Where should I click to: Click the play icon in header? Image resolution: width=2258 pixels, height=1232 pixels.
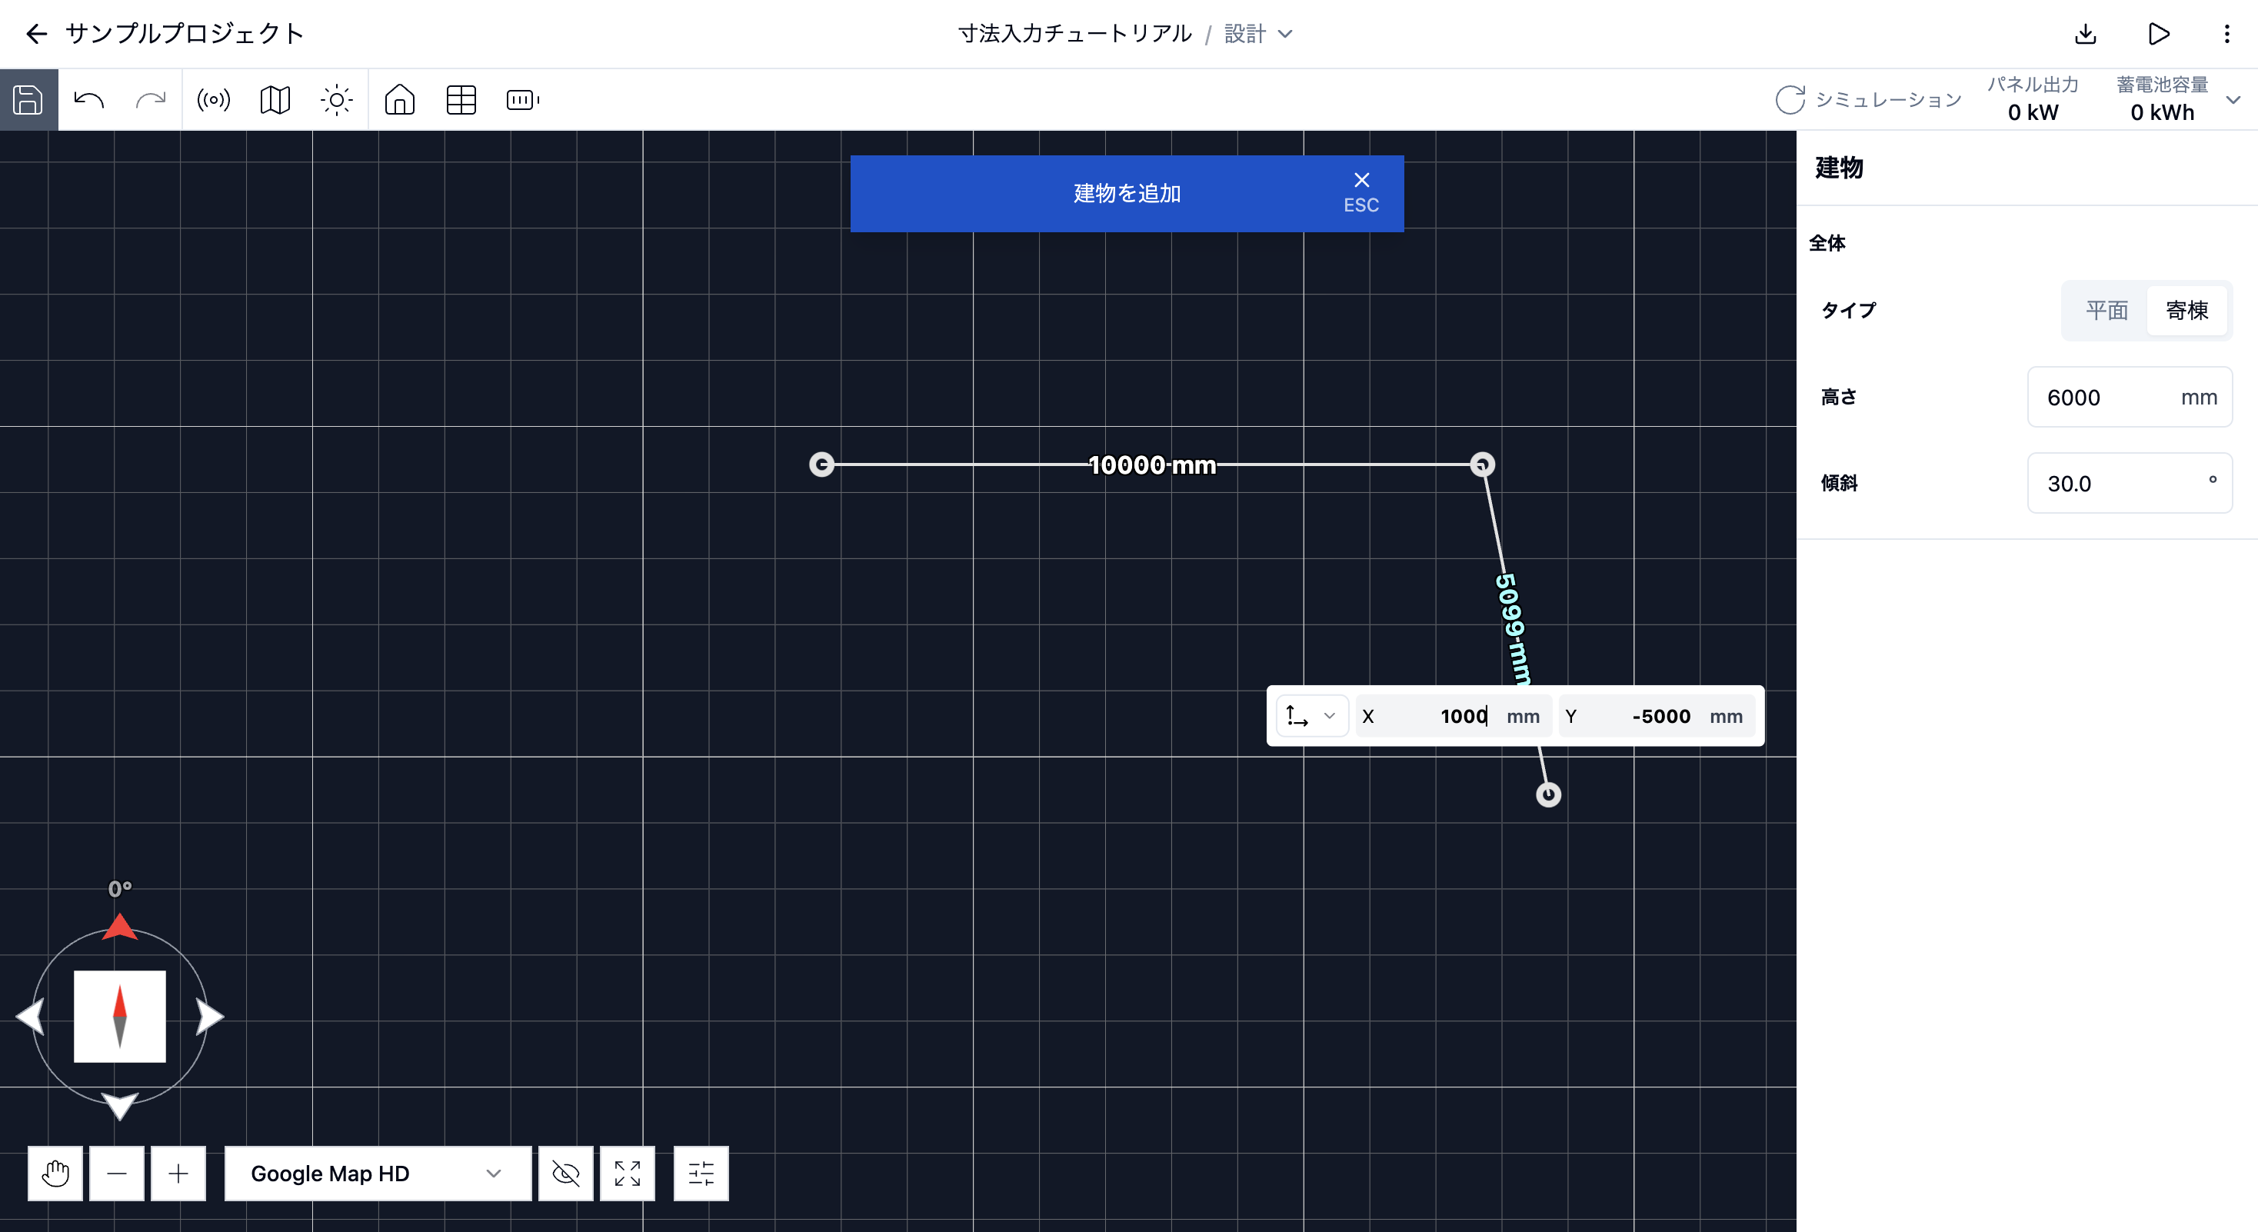pyautogui.click(x=2159, y=34)
